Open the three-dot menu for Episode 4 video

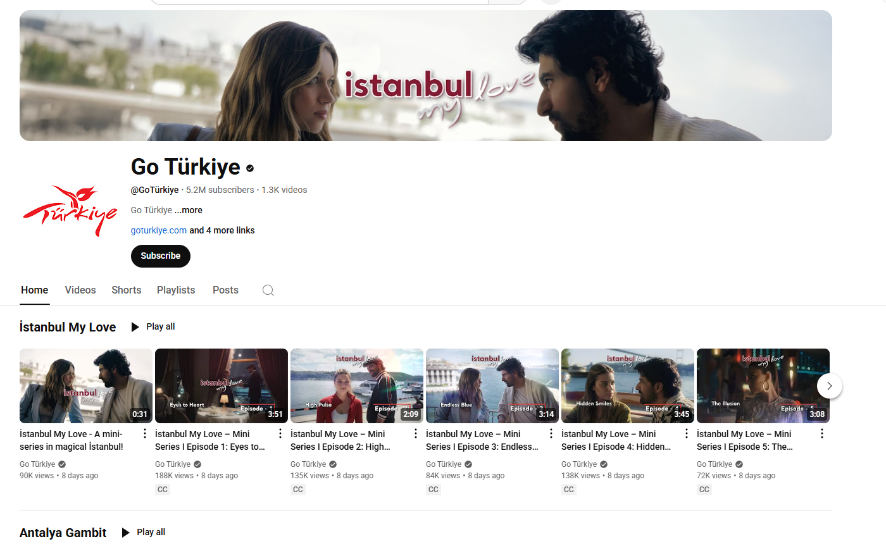pos(687,433)
